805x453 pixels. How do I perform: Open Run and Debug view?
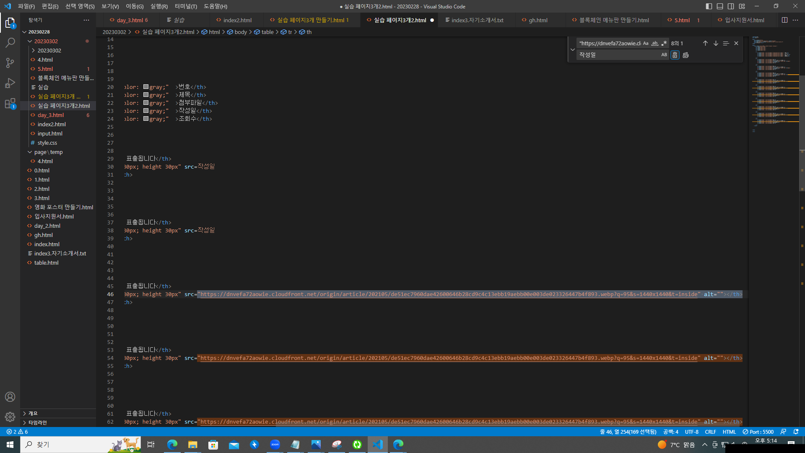10,83
